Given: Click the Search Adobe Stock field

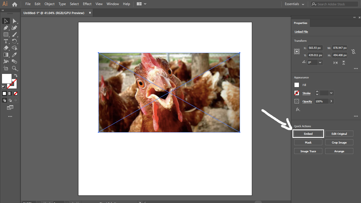Looking at the screenshot, I should point(334,4).
